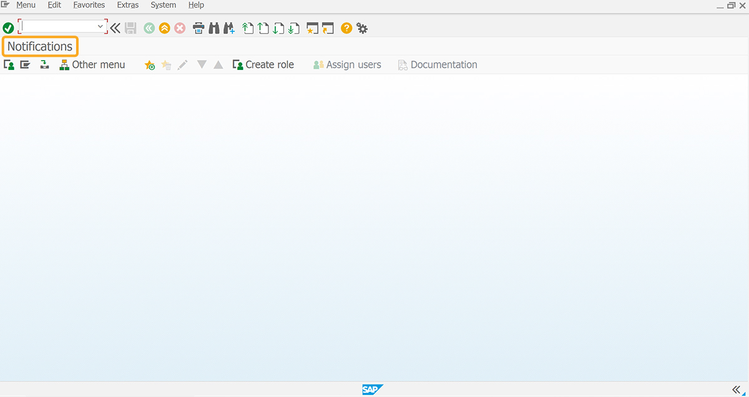
Task: Click the system menu icon left of Menu
Action: coord(5,4)
